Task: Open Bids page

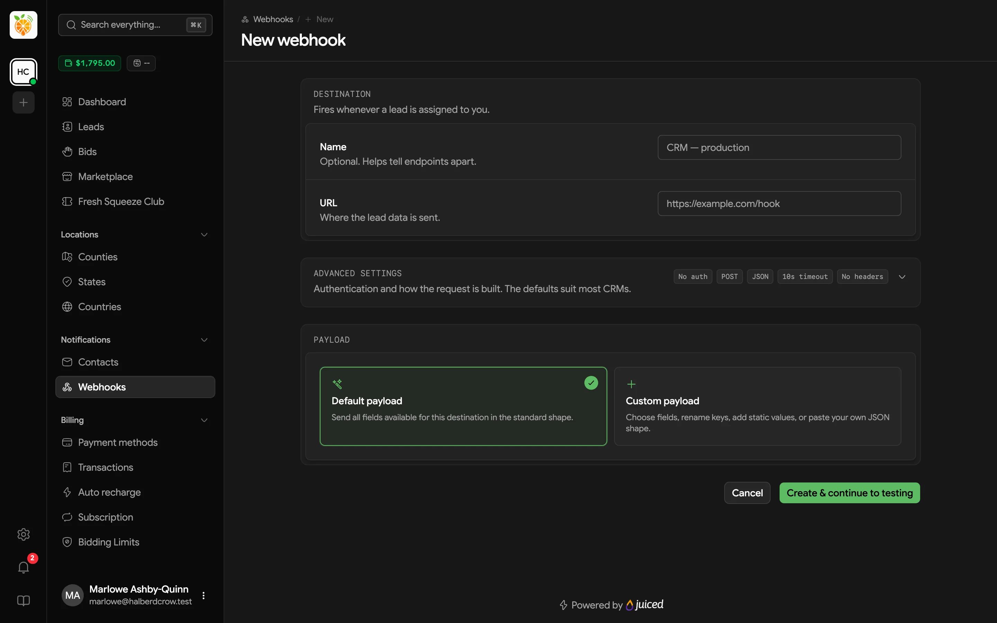Action: tap(135, 152)
